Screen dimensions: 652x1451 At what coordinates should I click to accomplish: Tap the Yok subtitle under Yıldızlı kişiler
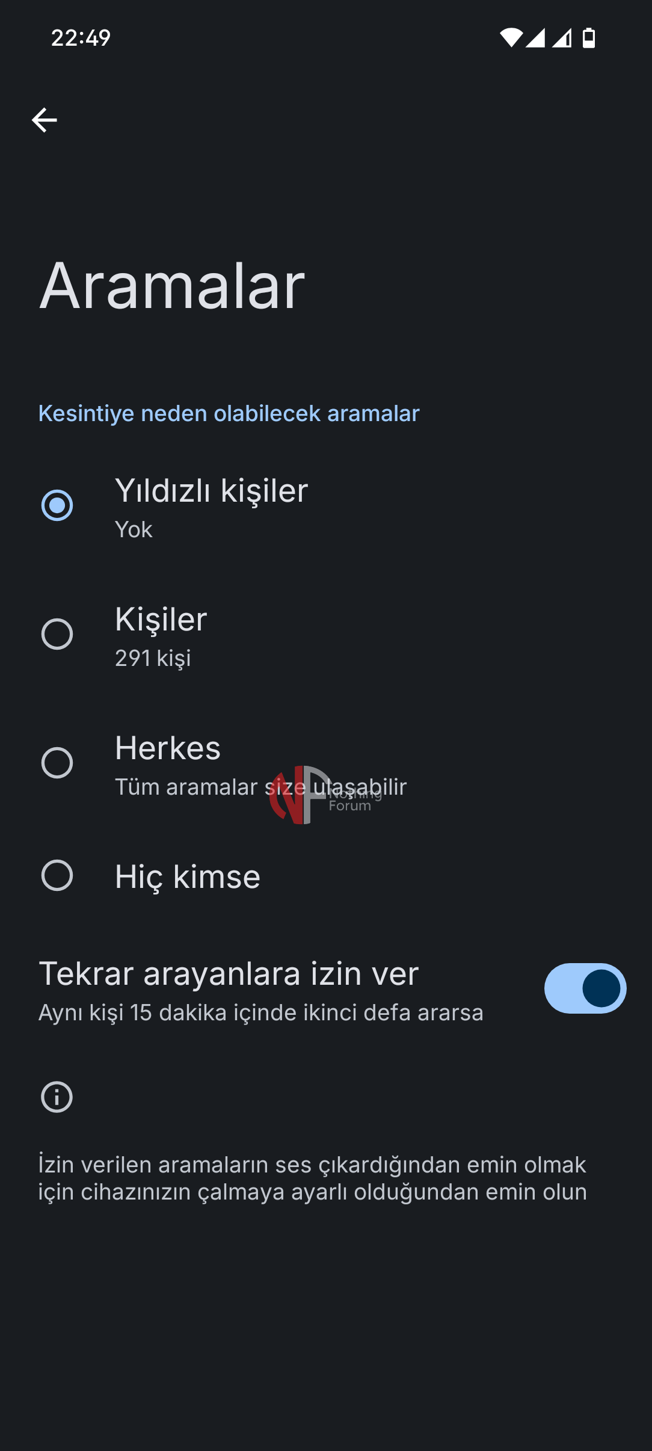(x=134, y=530)
